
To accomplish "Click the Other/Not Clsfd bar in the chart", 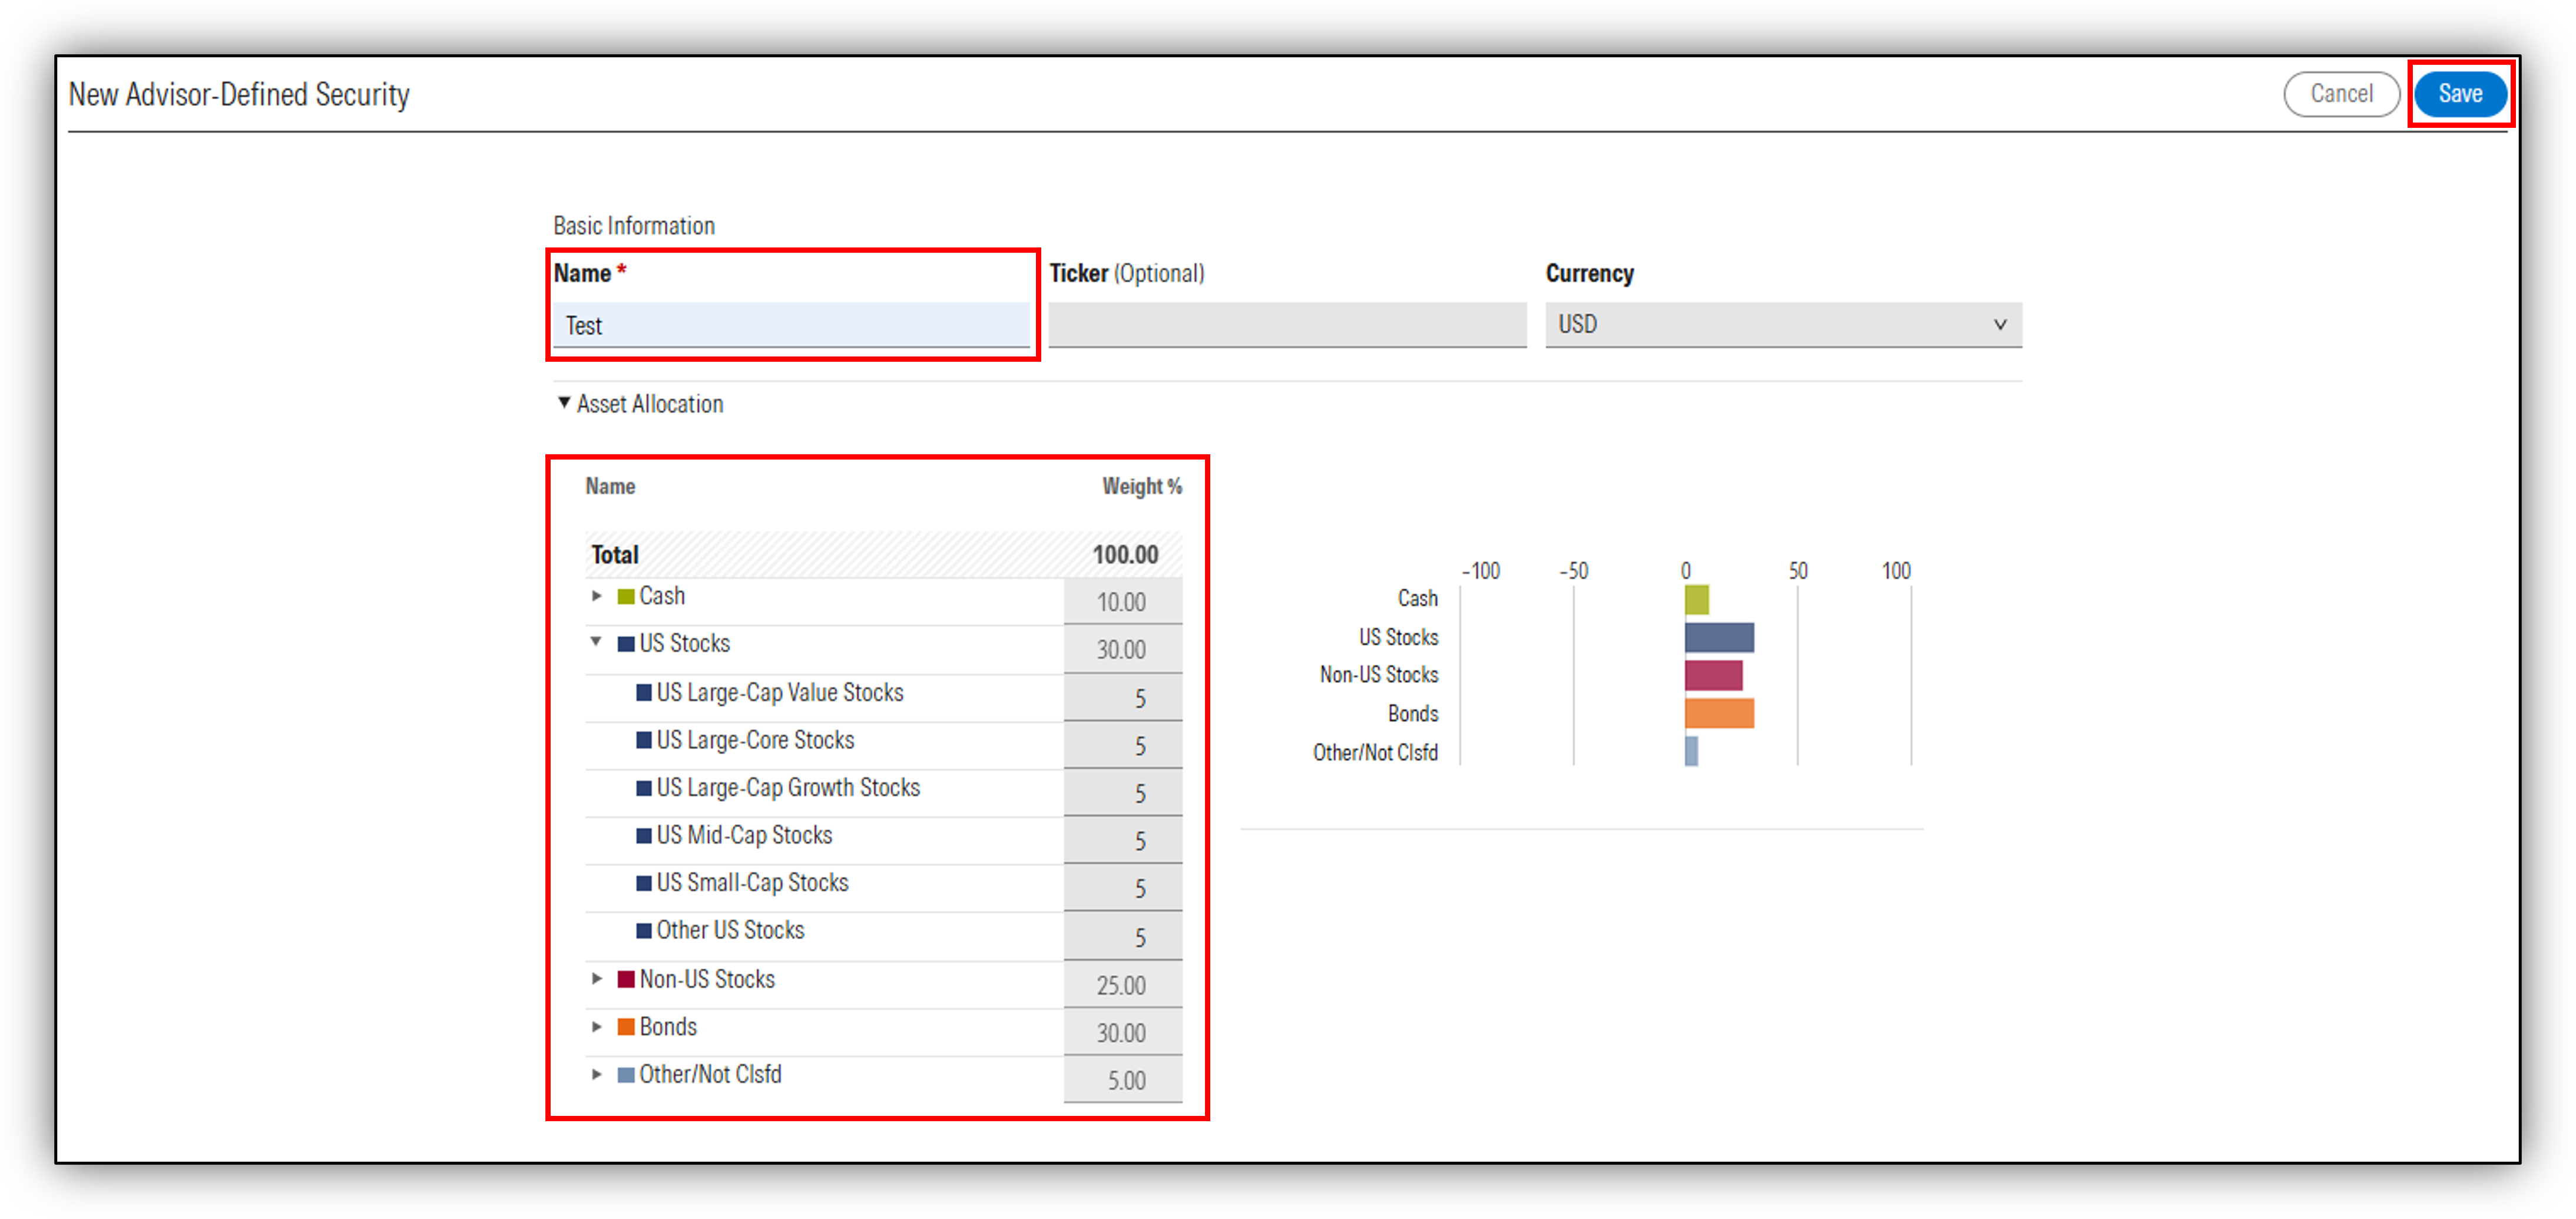I will [1691, 751].
